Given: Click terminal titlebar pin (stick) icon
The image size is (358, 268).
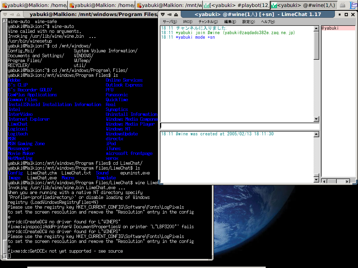Looking at the screenshot, I should 12,14.
